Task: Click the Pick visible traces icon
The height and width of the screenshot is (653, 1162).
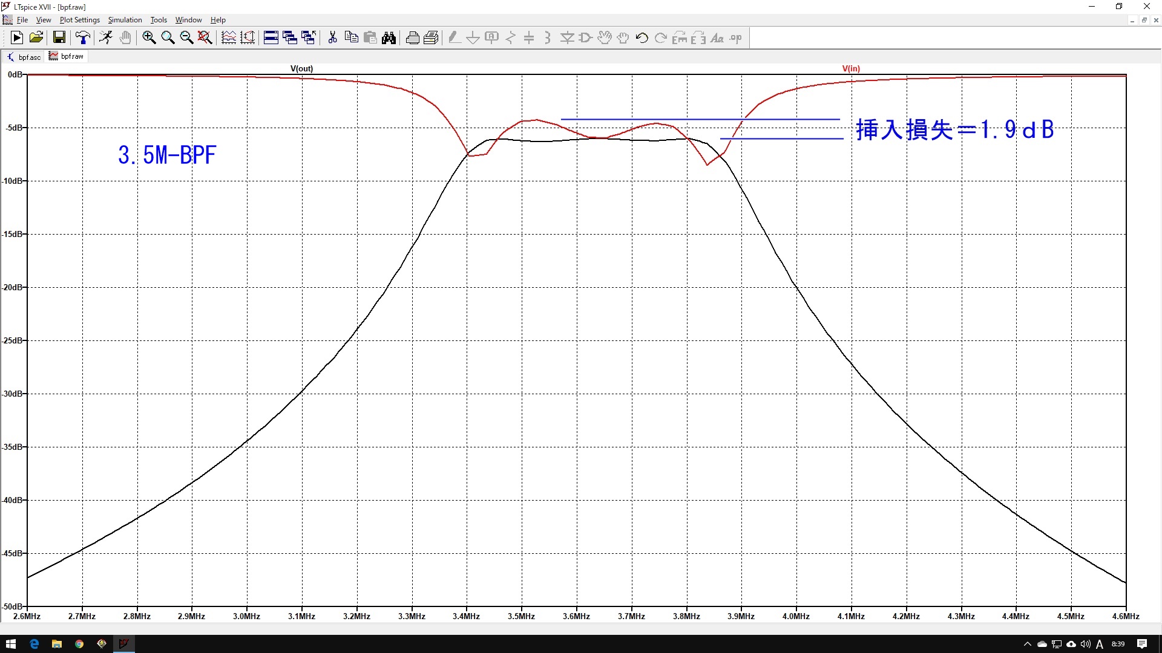Action: coord(229,38)
